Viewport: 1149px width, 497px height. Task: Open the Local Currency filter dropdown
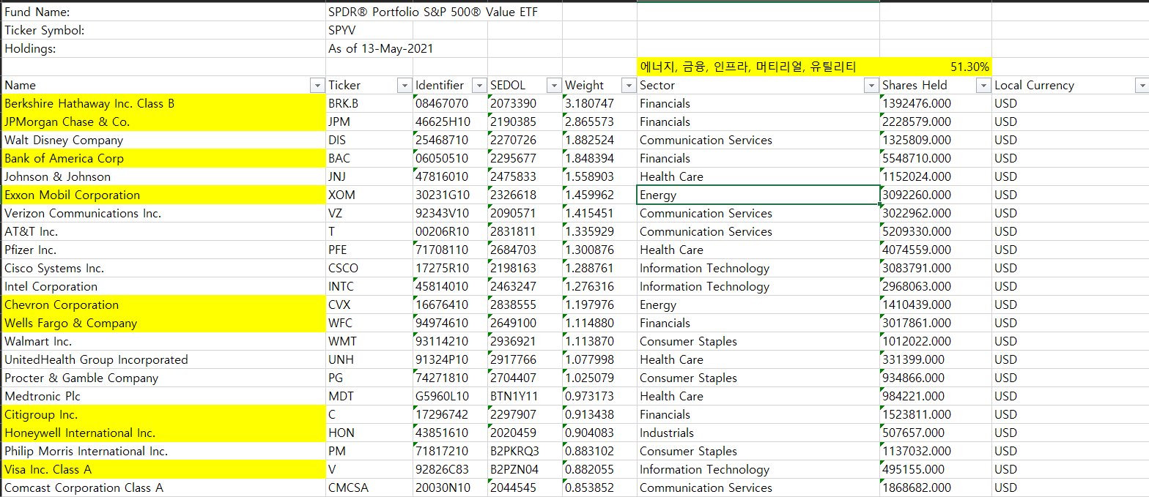click(1141, 86)
